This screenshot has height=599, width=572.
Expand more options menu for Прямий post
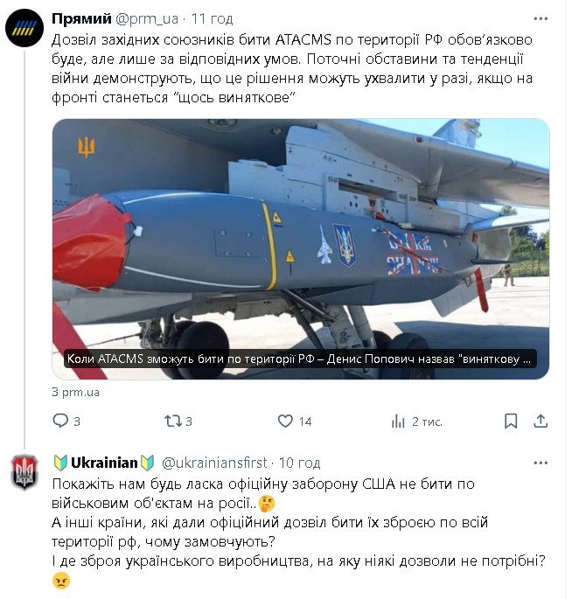coord(541,18)
